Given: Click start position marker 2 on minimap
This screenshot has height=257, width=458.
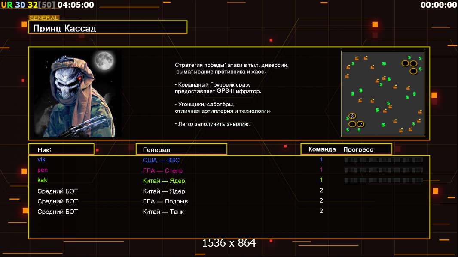Looking at the screenshot, I should pyautogui.click(x=360, y=124).
